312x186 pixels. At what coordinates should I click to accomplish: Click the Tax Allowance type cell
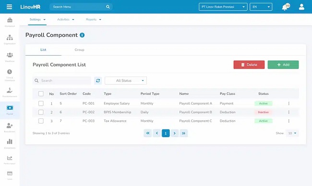tap(115, 121)
